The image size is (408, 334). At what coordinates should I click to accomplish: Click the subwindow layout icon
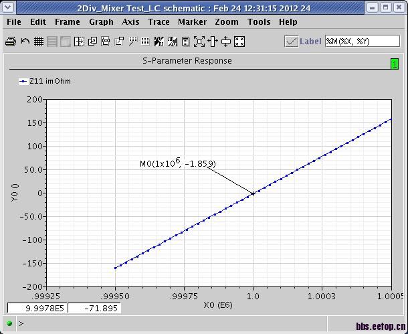(106, 41)
